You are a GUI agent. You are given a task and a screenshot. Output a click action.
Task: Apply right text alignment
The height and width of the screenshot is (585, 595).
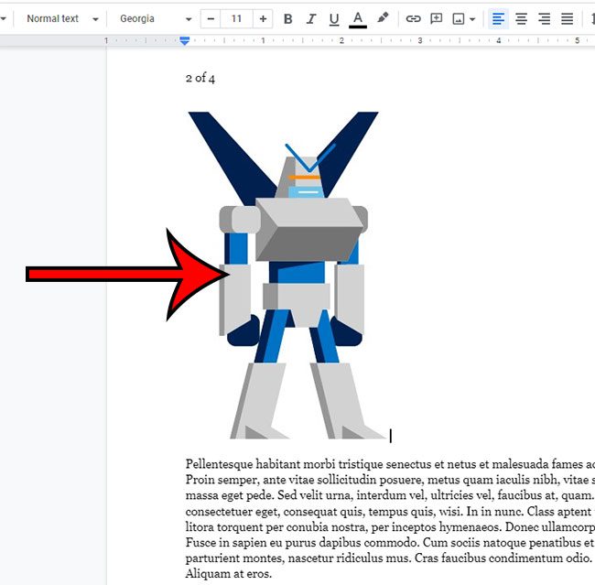[544, 18]
